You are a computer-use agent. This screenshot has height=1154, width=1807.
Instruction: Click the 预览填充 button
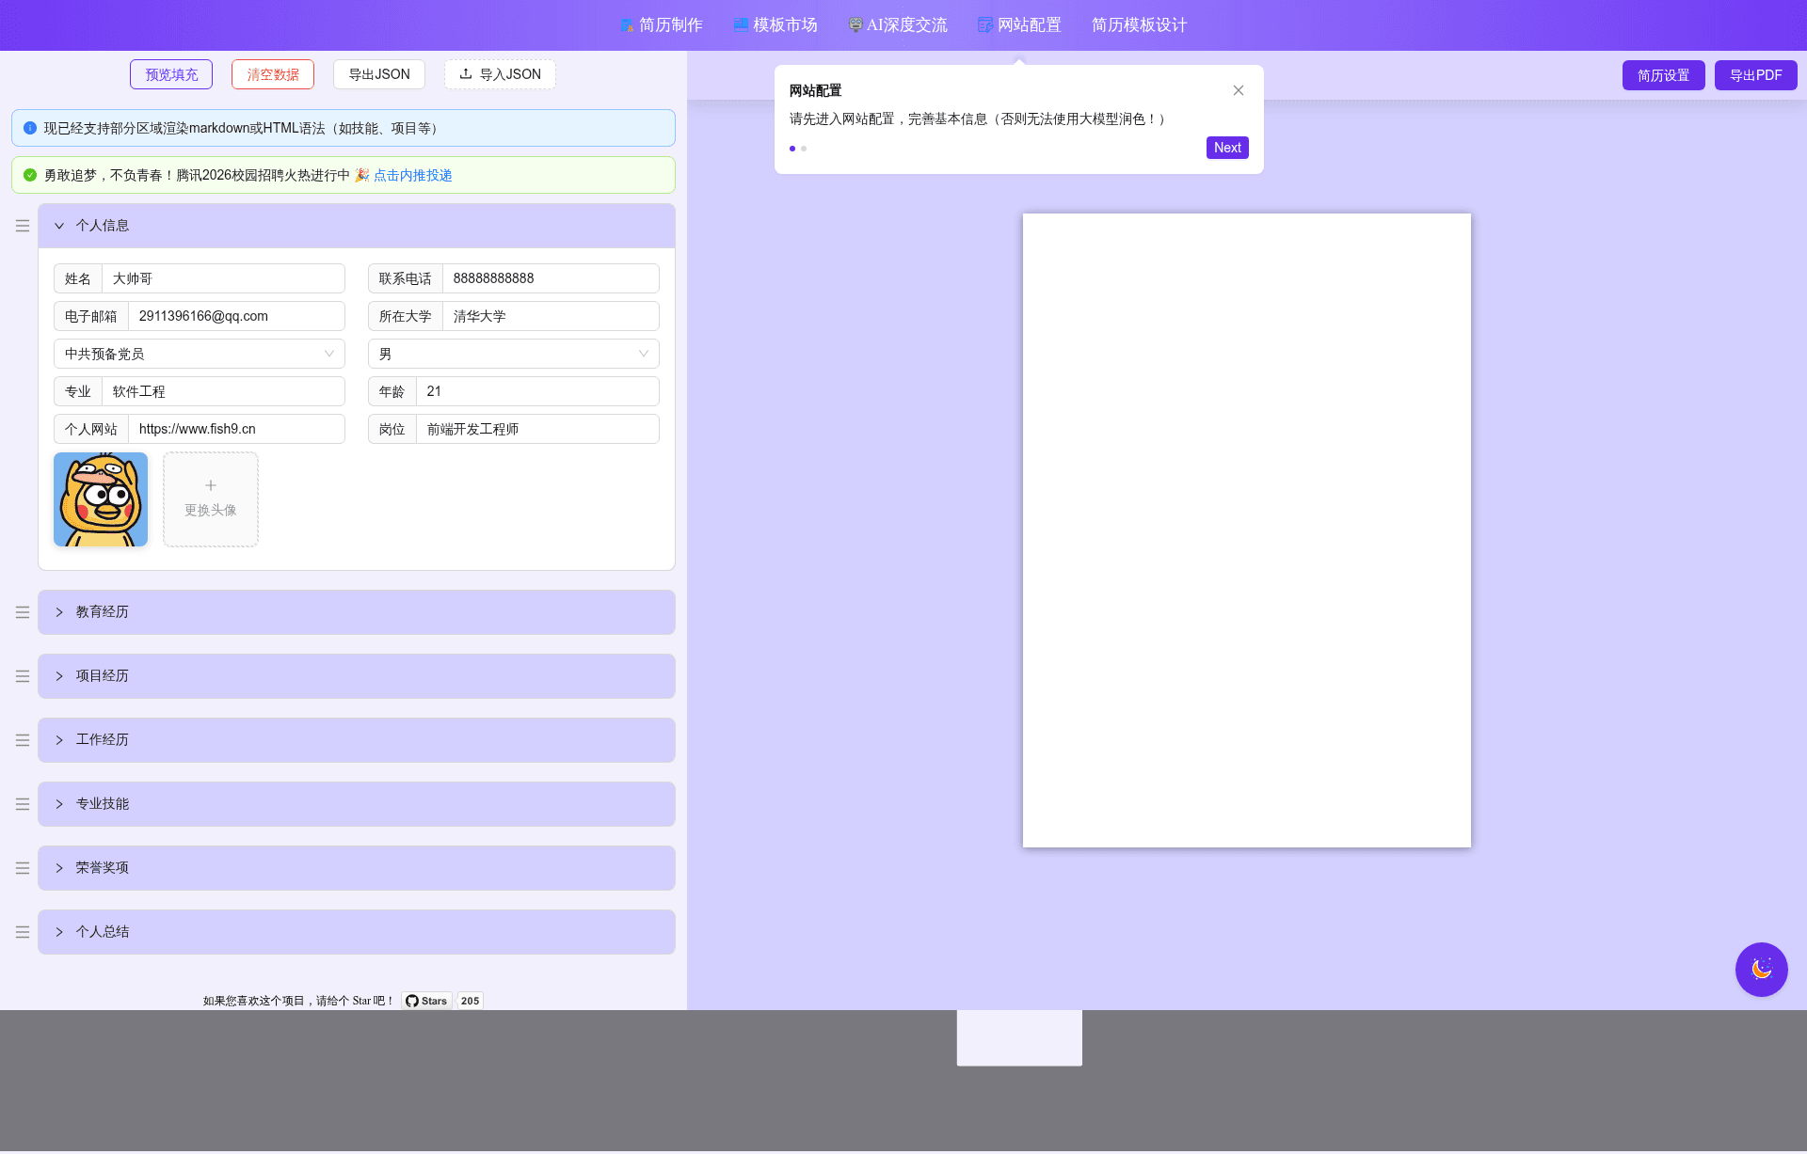click(171, 74)
